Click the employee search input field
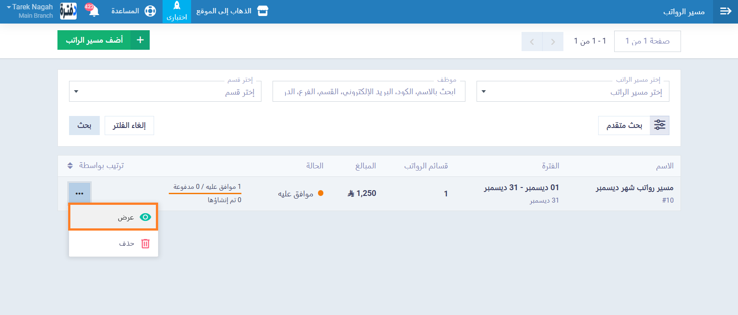The width and height of the screenshot is (738, 315). pos(369,92)
